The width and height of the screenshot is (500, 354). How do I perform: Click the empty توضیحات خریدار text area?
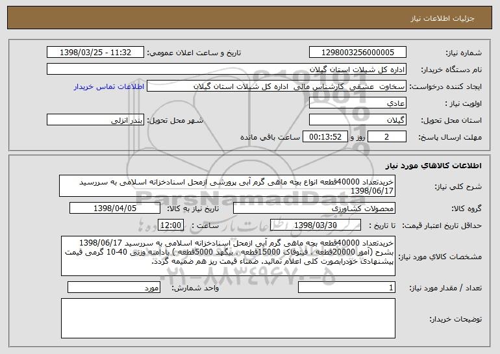click(x=228, y=318)
